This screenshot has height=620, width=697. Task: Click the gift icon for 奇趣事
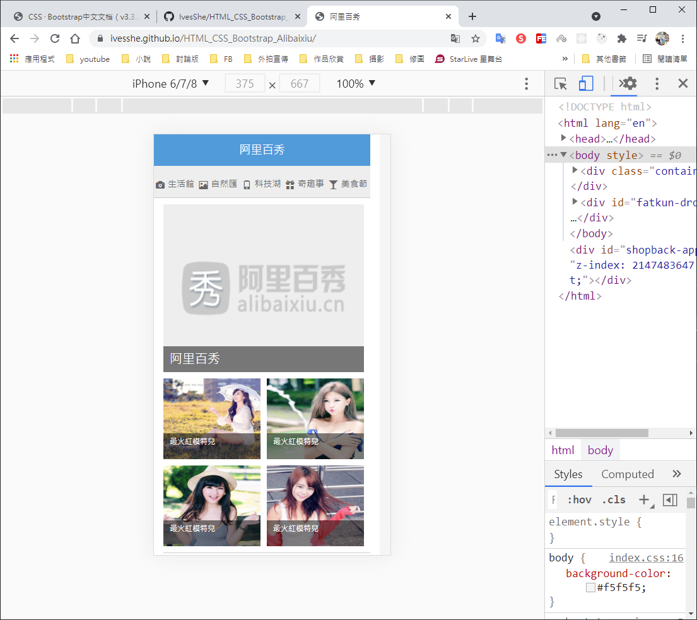290,185
